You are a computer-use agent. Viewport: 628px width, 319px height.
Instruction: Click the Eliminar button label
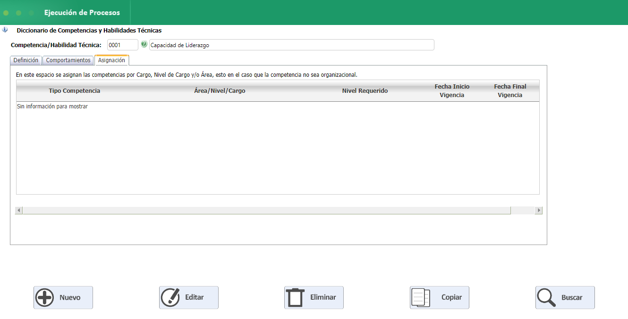[323, 298]
